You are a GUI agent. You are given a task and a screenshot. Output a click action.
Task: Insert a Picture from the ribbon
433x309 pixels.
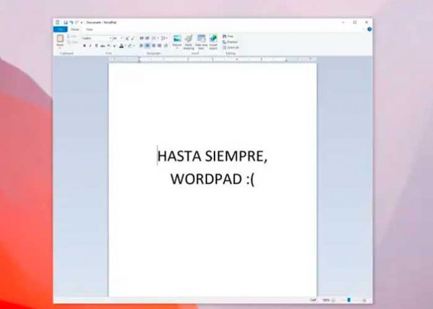177,40
